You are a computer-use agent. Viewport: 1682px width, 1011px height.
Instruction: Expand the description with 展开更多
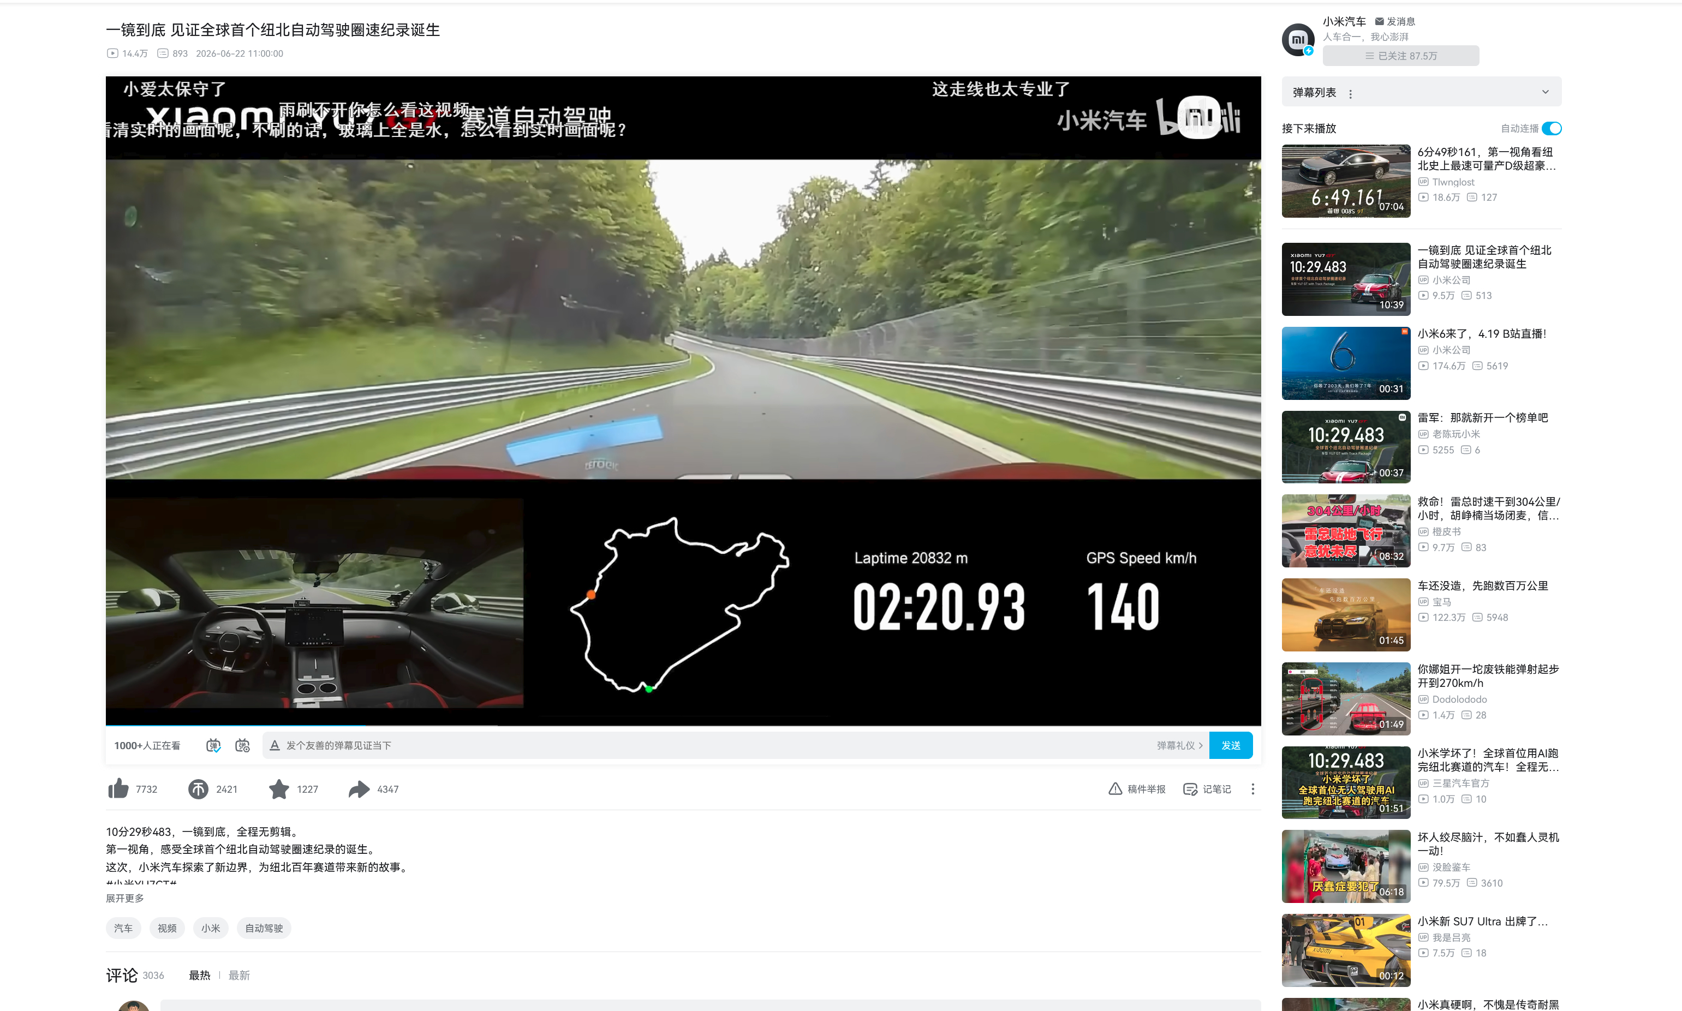(124, 898)
